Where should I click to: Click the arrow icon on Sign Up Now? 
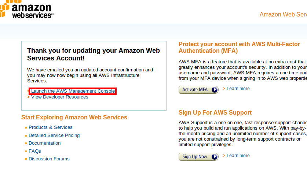click(x=215, y=157)
